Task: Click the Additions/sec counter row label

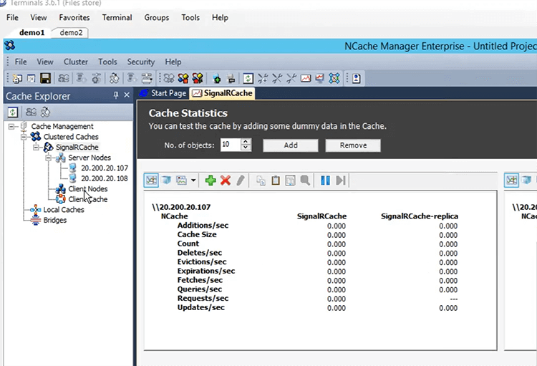Action: [x=203, y=226]
